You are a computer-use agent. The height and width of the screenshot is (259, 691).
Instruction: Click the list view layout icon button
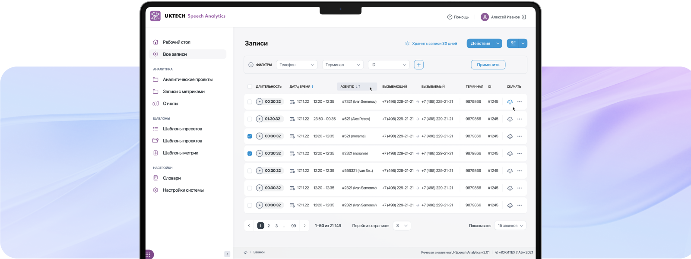pyautogui.click(x=513, y=43)
